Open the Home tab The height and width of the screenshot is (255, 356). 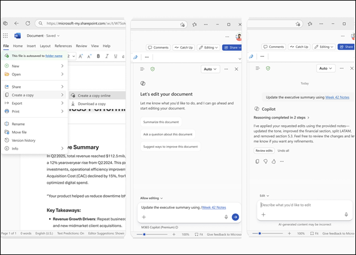(x=18, y=46)
